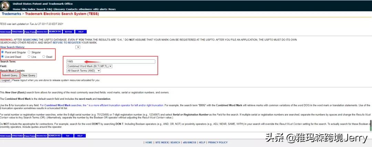
Task: Open News in the header navigation
Action: click(112, 9)
